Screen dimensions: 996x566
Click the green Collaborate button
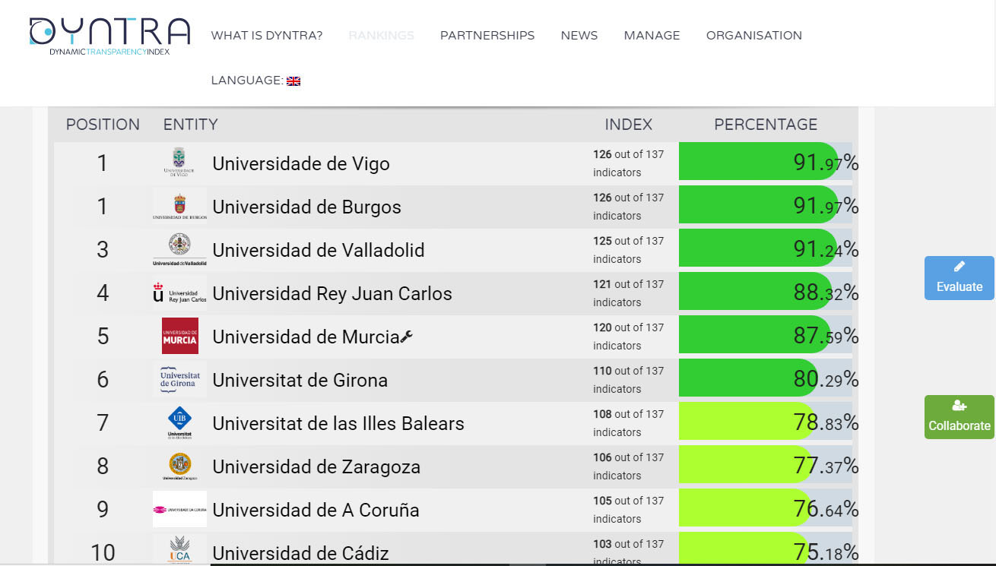[x=960, y=417]
